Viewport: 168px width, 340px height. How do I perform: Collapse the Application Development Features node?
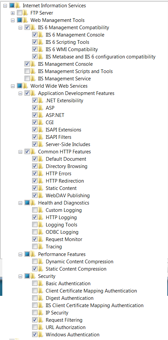coord(20,93)
